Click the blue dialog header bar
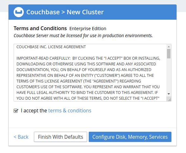This screenshot has width=186, height=153. pos(93,12)
